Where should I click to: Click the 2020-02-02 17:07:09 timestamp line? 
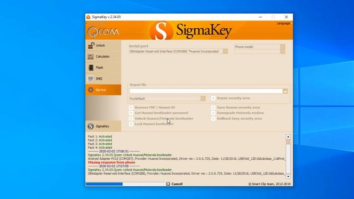pos(114,166)
